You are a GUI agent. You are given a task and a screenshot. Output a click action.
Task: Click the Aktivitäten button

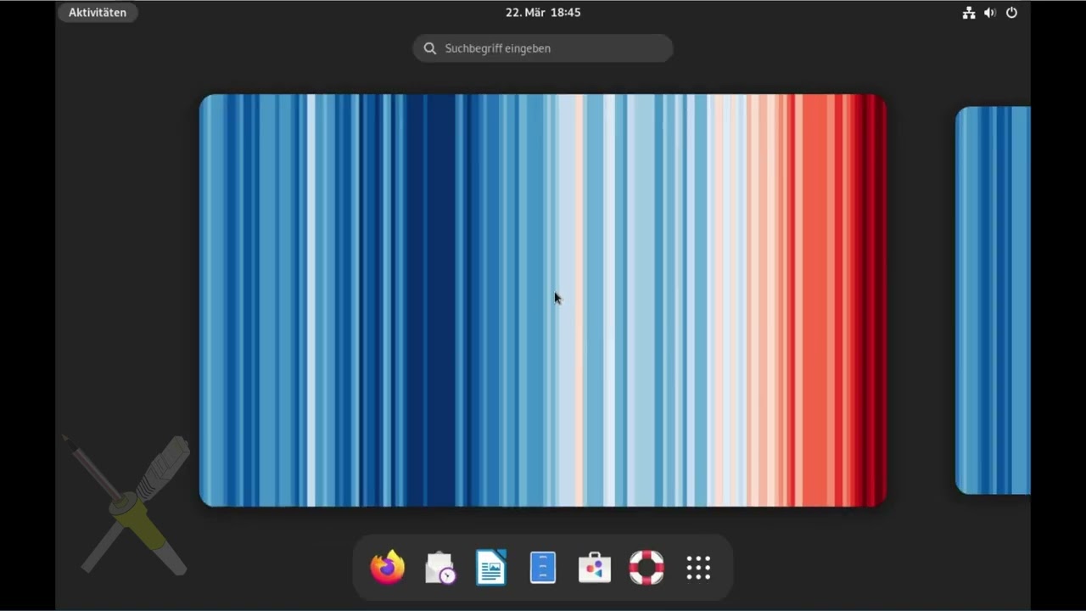tap(98, 13)
